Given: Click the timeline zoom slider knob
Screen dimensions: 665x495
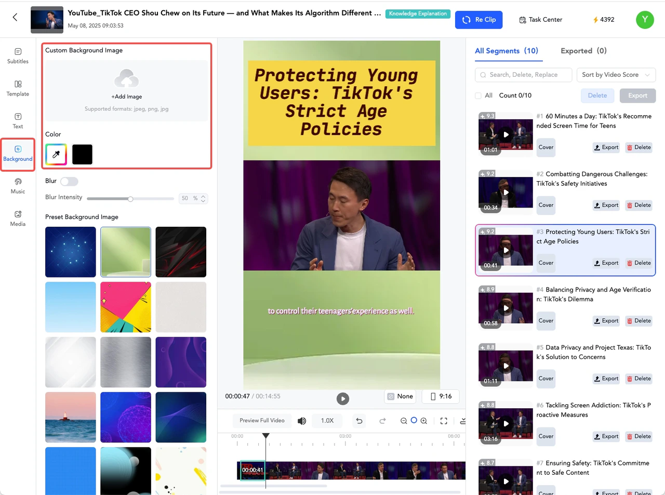Looking at the screenshot, I should coord(414,420).
